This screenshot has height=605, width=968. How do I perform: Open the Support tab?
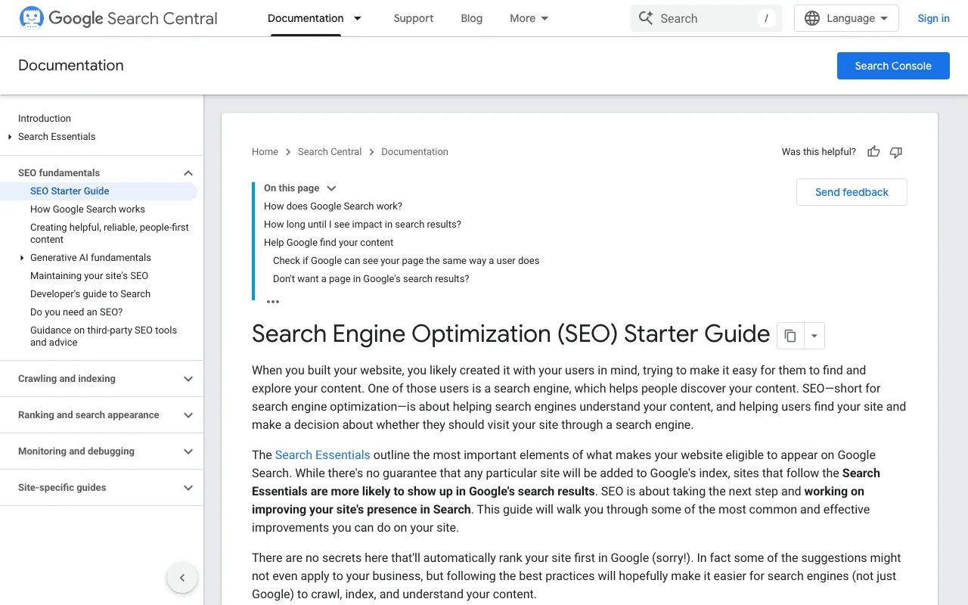pos(414,18)
